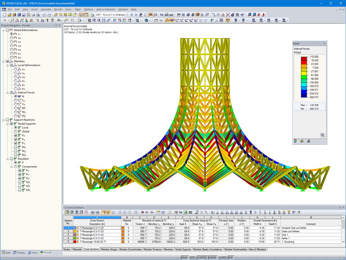Click the zoom magnifier button in color Panel

(x=322, y=135)
